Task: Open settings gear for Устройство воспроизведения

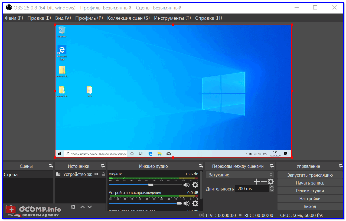Action: pos(195,203)
